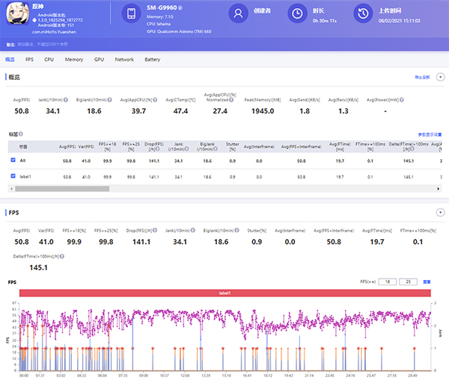This screenshot has height=378, width=449.
Task: Click the 重置 reset link beside FPS thresholds
Action: click(x=427, y=282)
